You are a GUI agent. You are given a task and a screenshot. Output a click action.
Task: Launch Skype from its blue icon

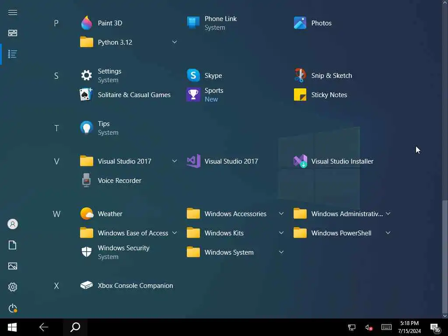(193, 75)
